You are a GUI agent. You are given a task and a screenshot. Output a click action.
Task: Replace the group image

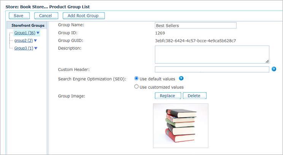[x=167, y=96]
